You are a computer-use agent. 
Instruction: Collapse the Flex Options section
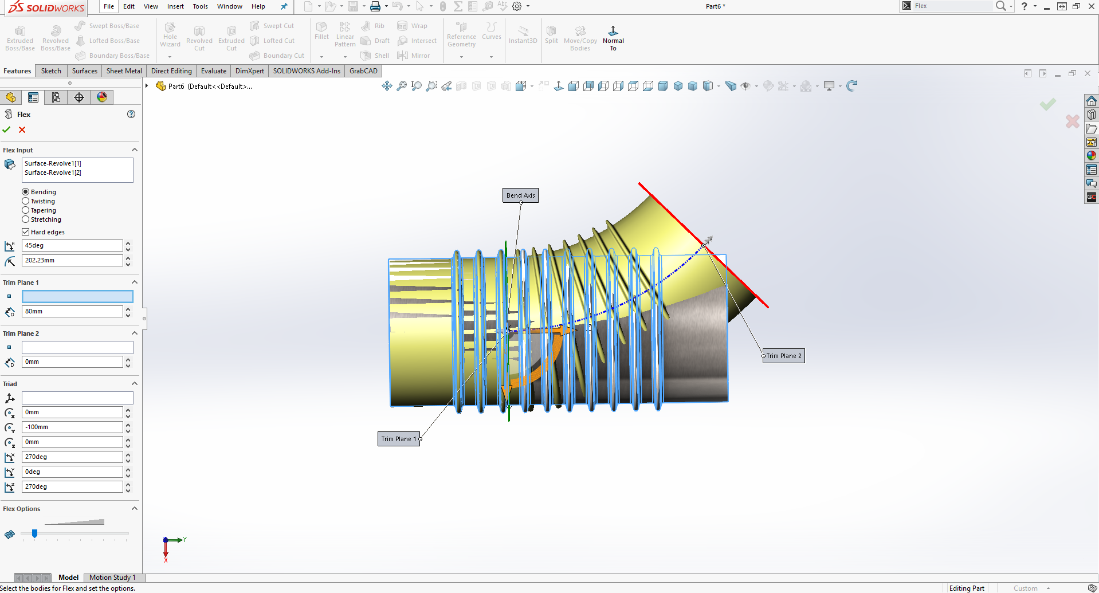coord(135,509)
